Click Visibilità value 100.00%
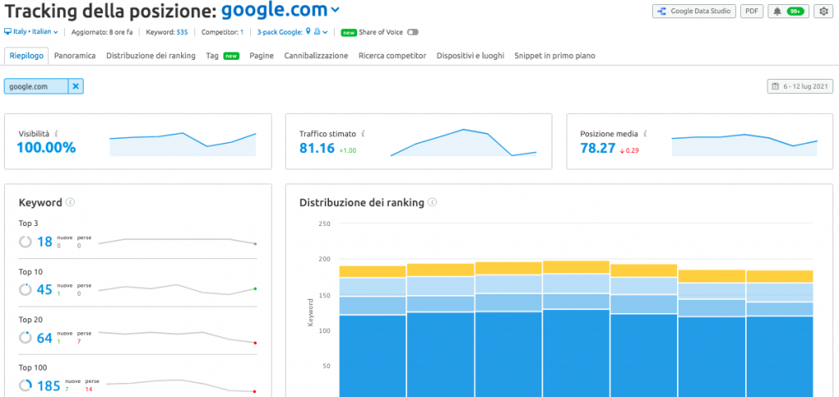This screenshot has width=839, height=397. click(47, 148)
